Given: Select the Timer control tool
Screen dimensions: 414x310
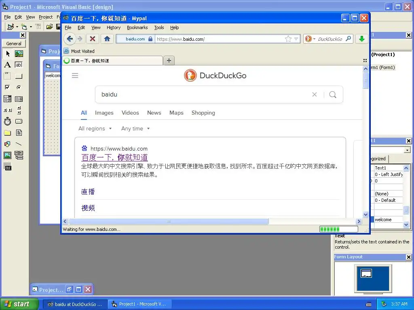Looking at the screenshot, I should 8,121.
